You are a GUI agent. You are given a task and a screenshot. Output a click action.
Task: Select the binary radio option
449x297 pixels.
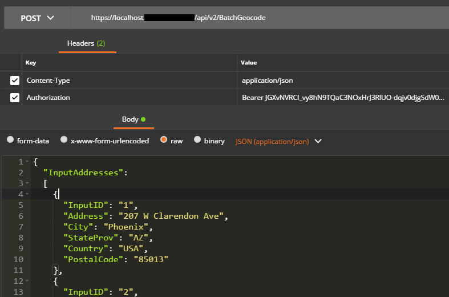tap(197, 141)
